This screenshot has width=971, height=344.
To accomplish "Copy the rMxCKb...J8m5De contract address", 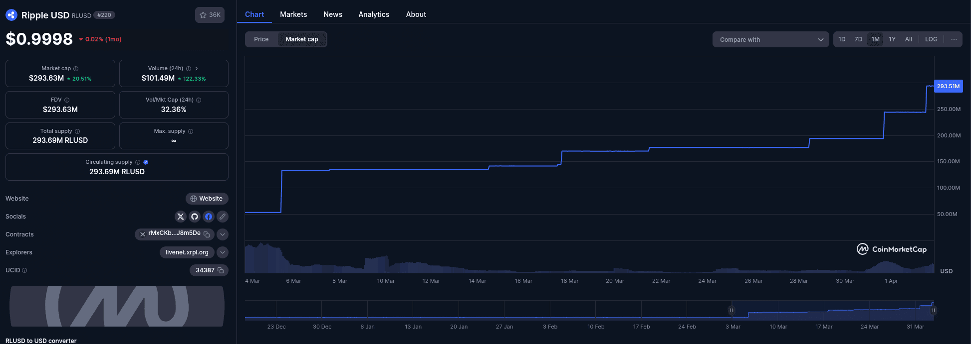I will coord(207,234).
